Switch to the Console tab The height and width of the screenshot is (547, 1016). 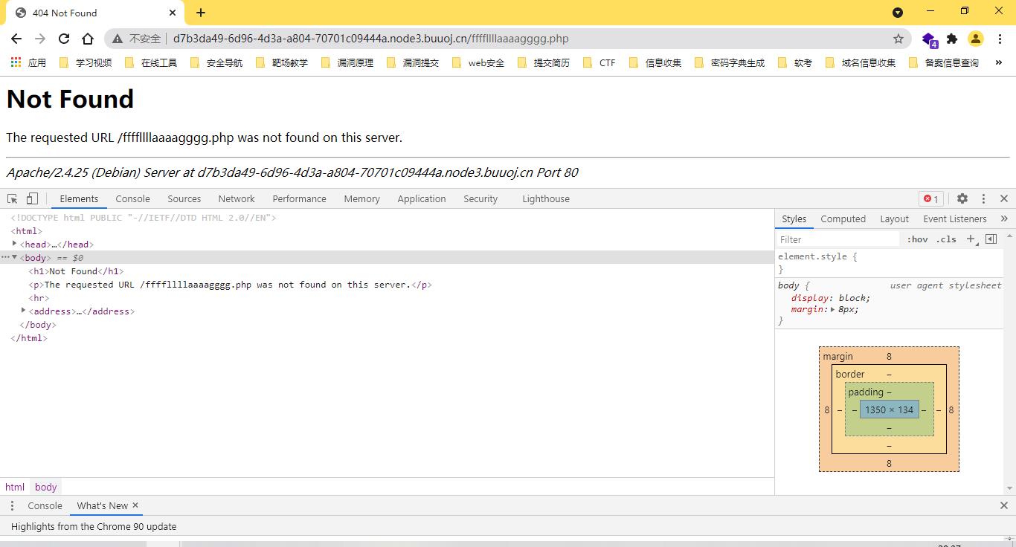[133, 198]
